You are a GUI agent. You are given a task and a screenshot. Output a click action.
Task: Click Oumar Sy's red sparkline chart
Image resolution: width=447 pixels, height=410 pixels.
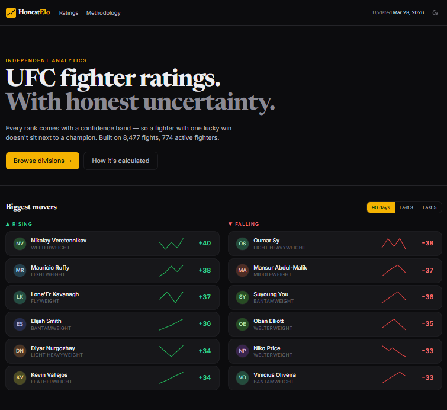pos(394,244)
